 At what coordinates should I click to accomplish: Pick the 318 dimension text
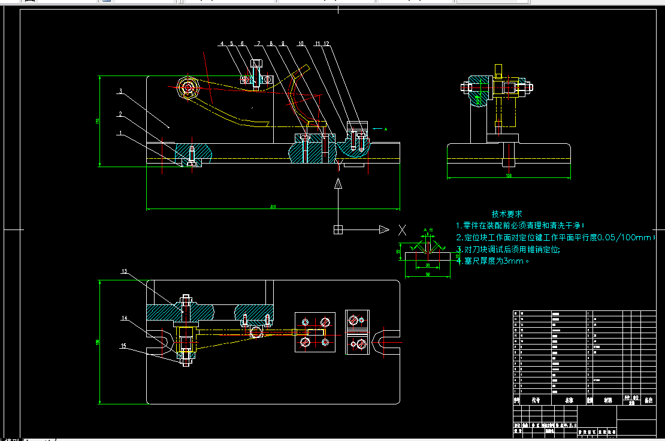(x=273, y=207)
